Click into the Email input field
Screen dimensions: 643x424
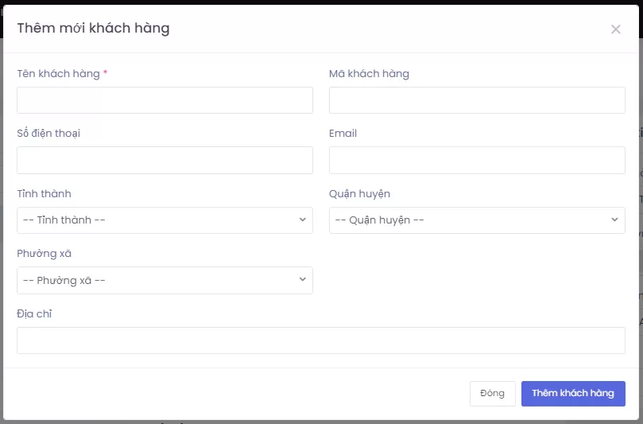point(477,160)
